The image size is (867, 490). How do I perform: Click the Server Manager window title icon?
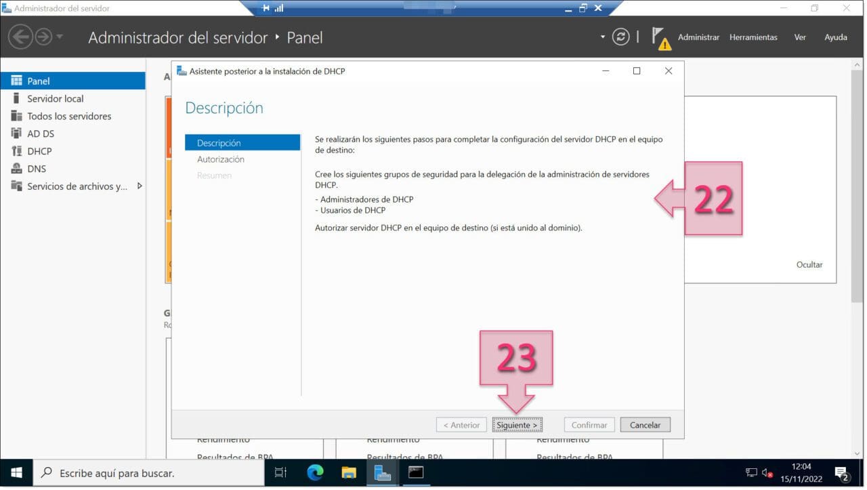point(6,8)
